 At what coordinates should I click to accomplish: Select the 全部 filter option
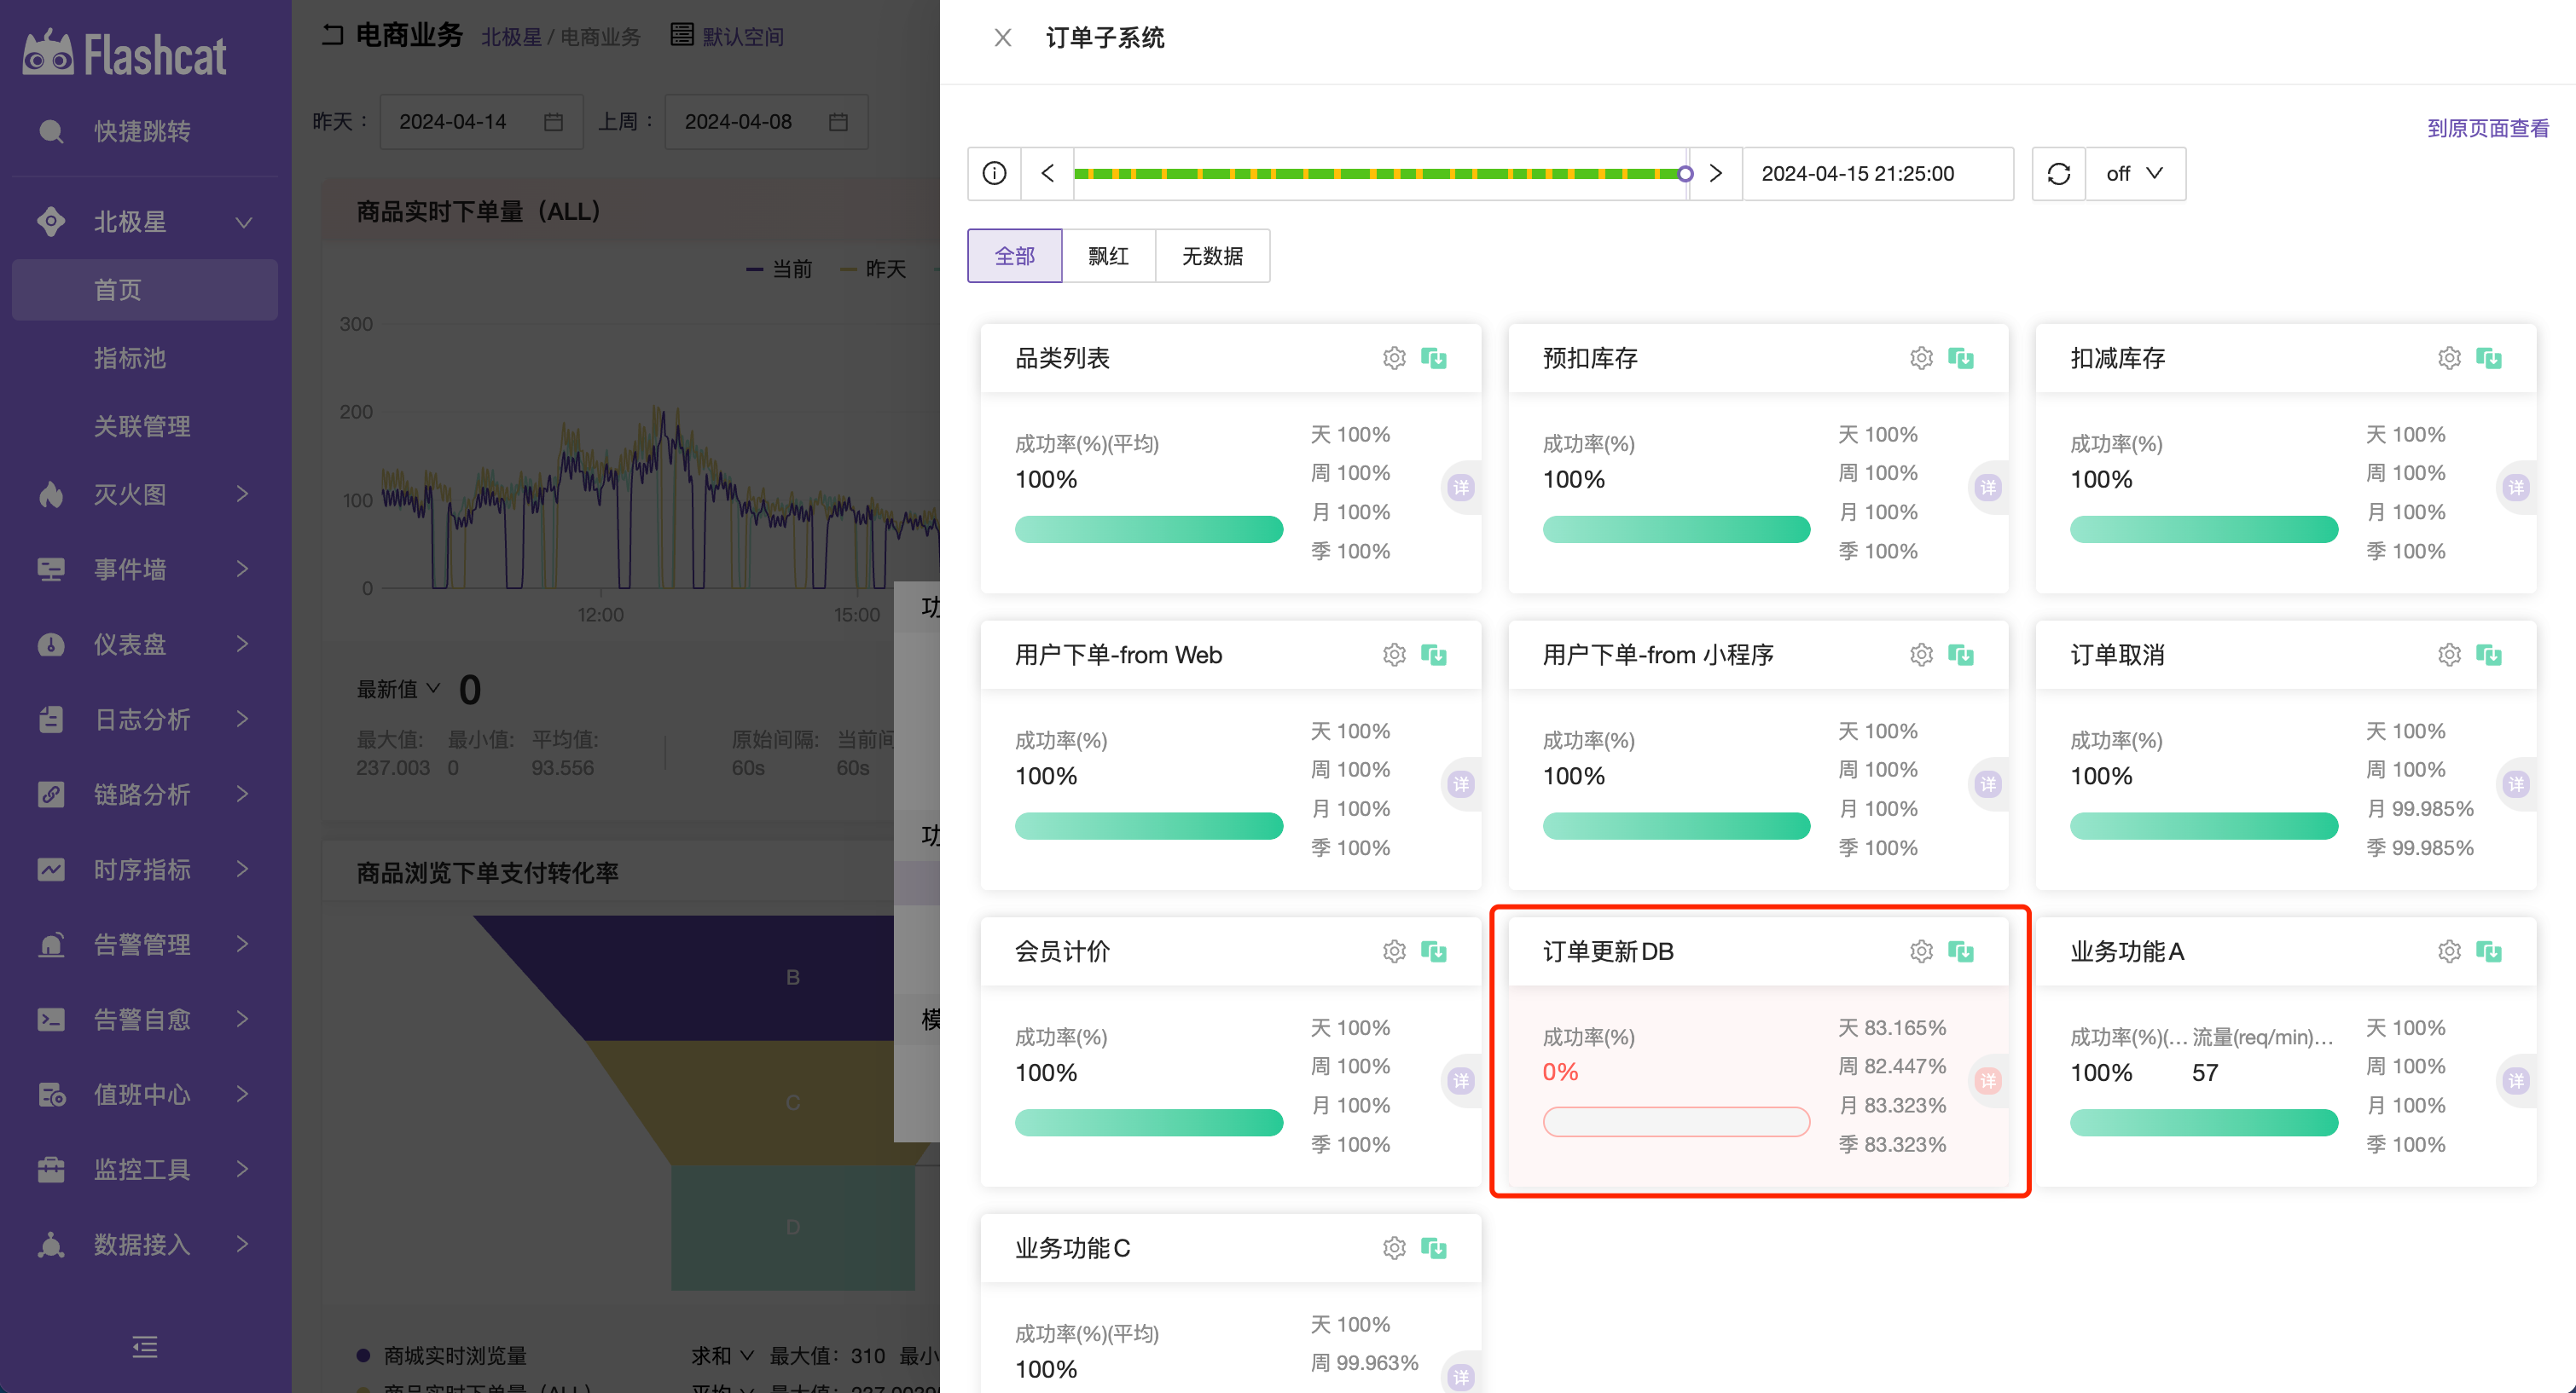pos(1014,256)
